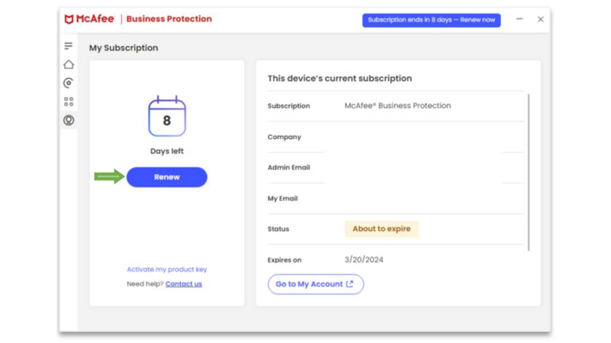Select the blank Admin Email field value

[418, 167]
